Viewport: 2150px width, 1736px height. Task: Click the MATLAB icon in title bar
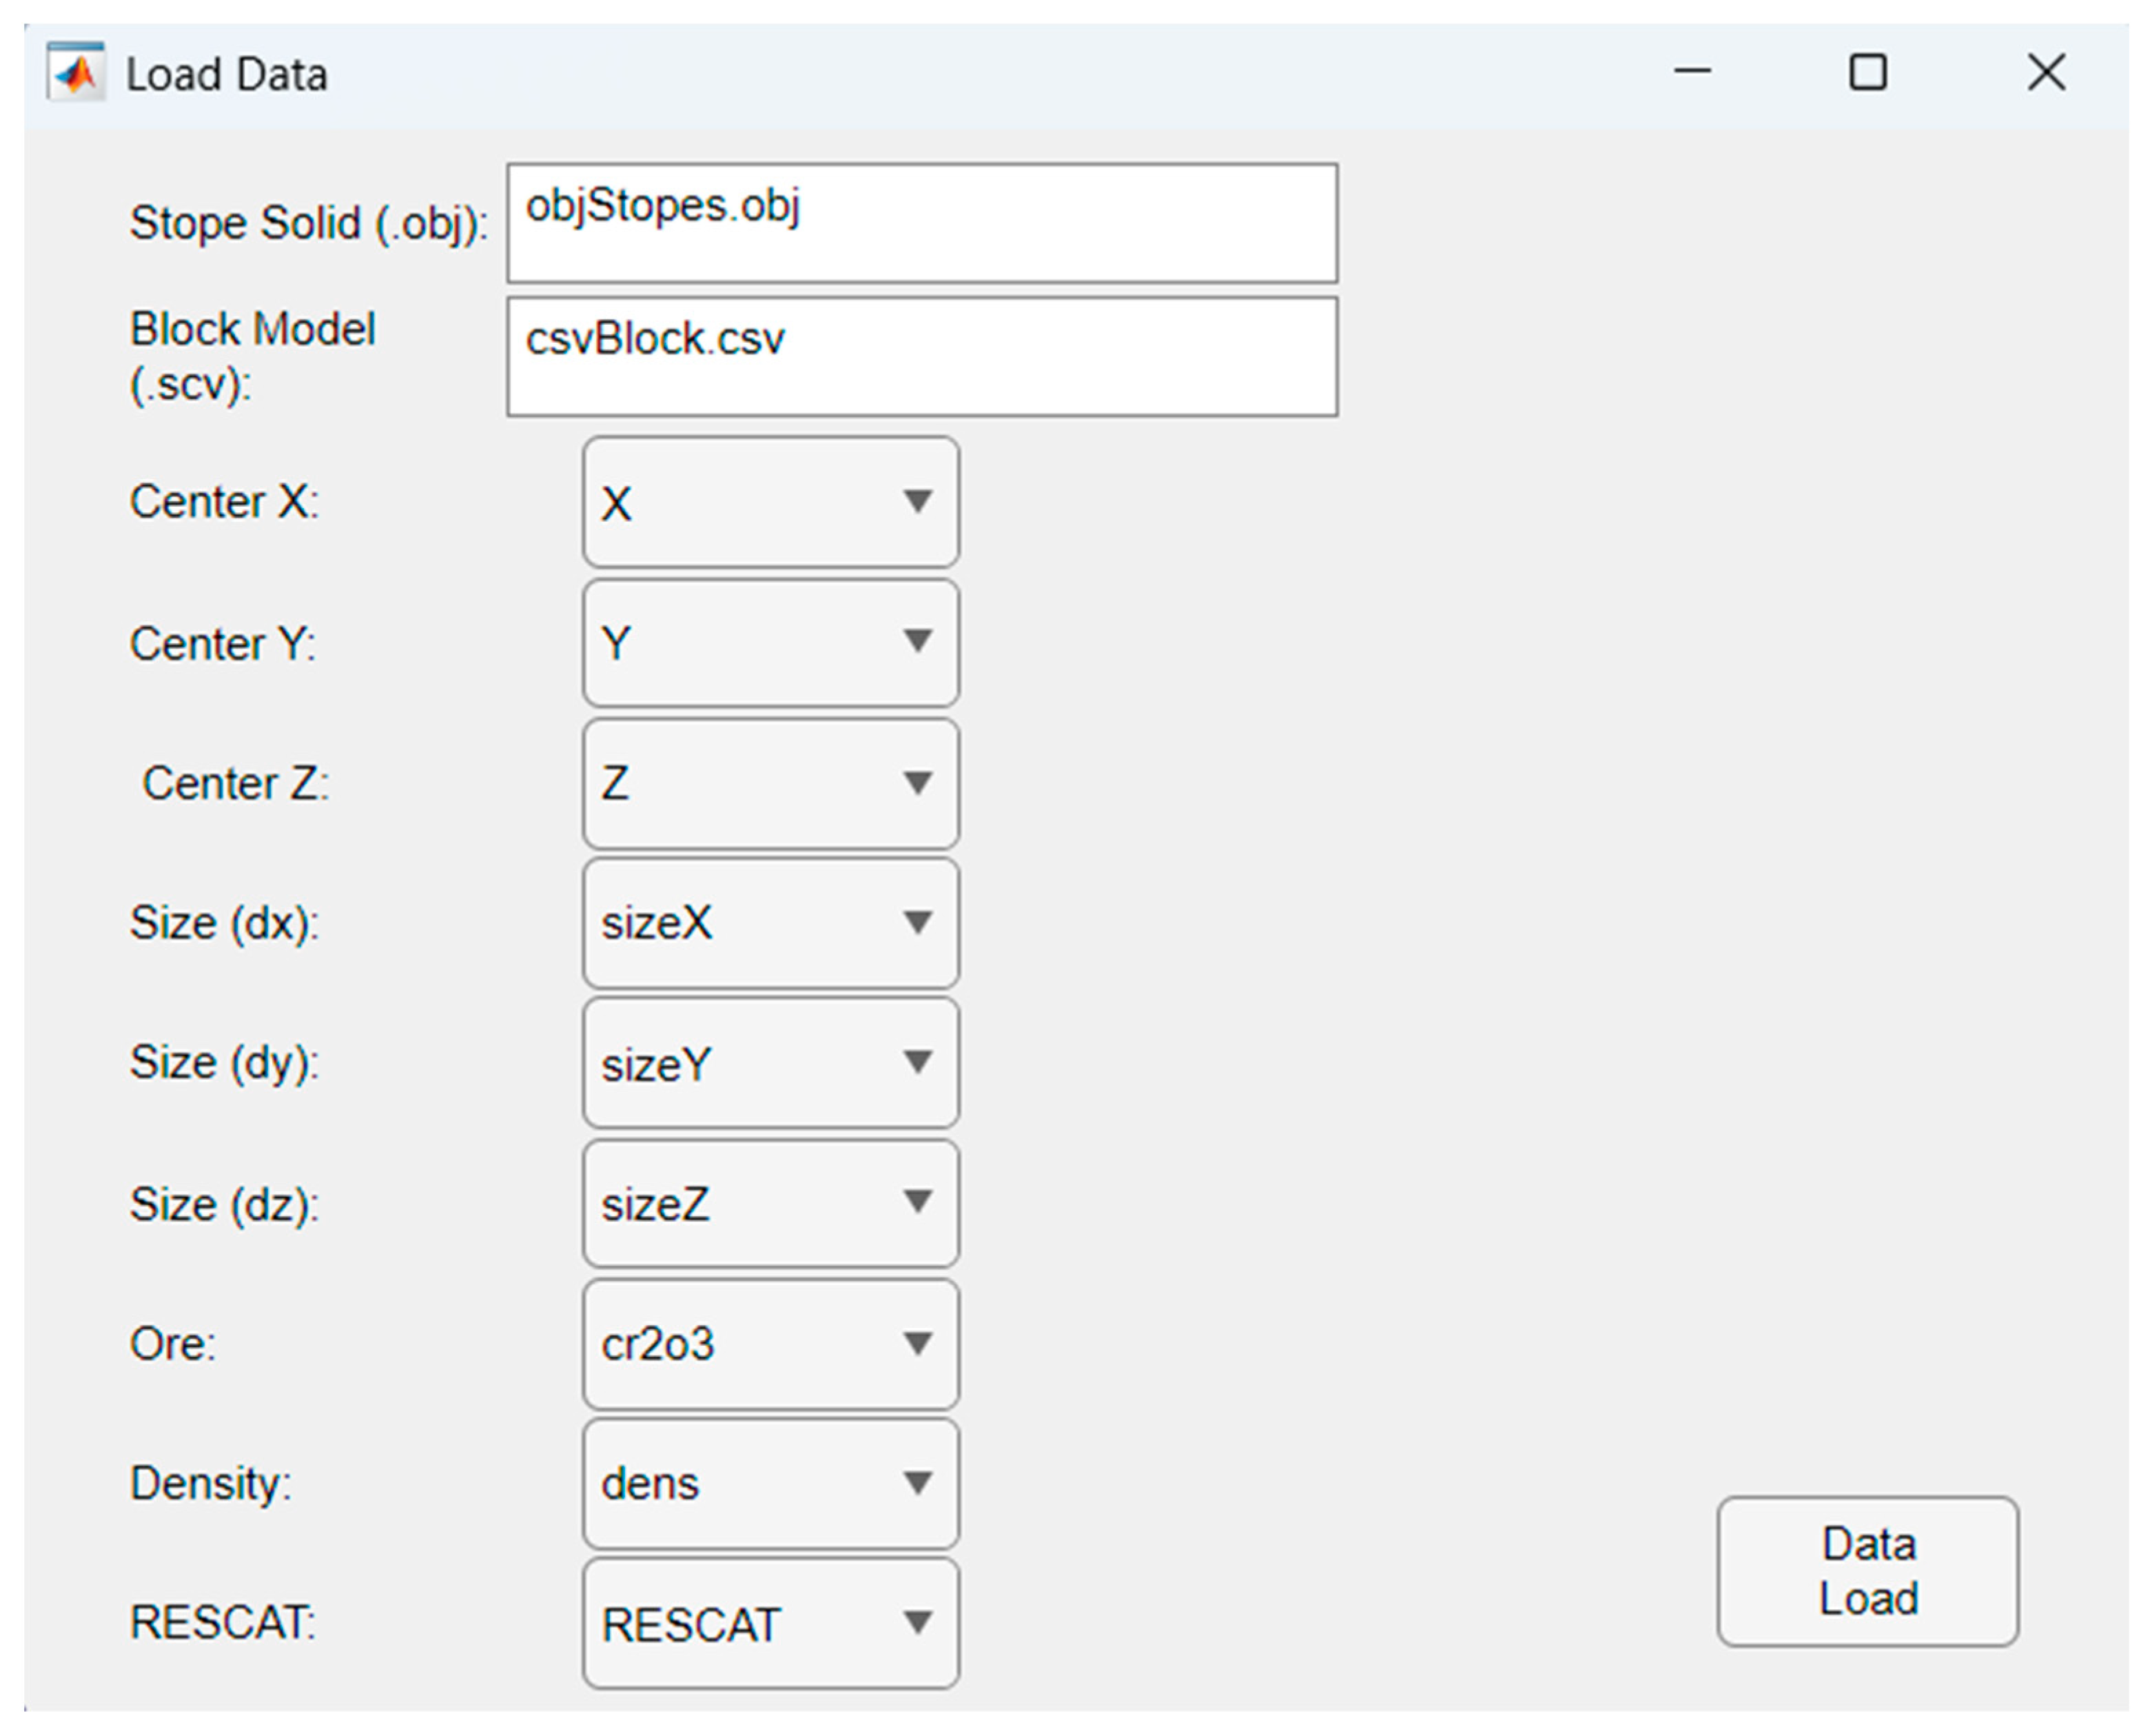pos(76,72)
